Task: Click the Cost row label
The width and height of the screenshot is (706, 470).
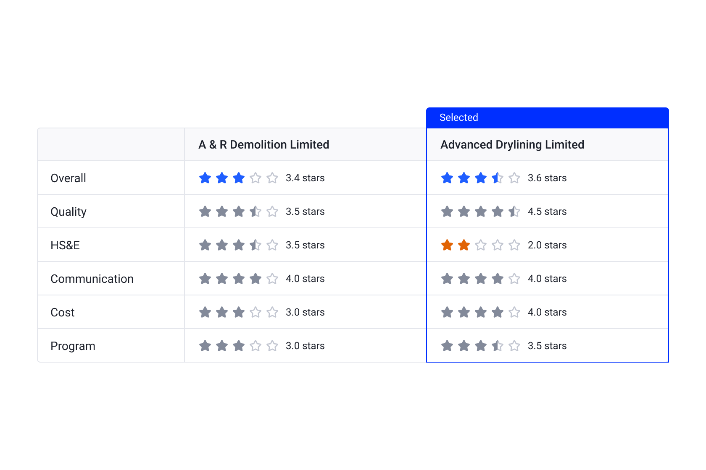Action: (63, 312)
